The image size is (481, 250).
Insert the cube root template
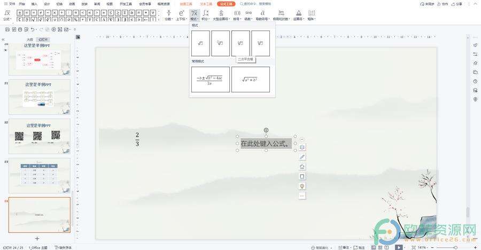click(260, 43)
